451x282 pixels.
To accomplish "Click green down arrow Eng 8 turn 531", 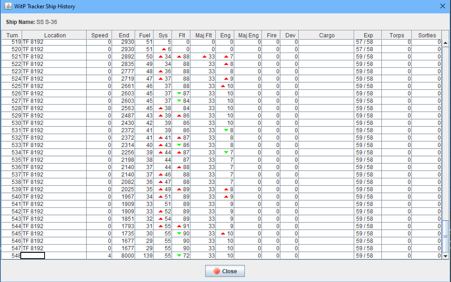I will (x=226, y=130).
